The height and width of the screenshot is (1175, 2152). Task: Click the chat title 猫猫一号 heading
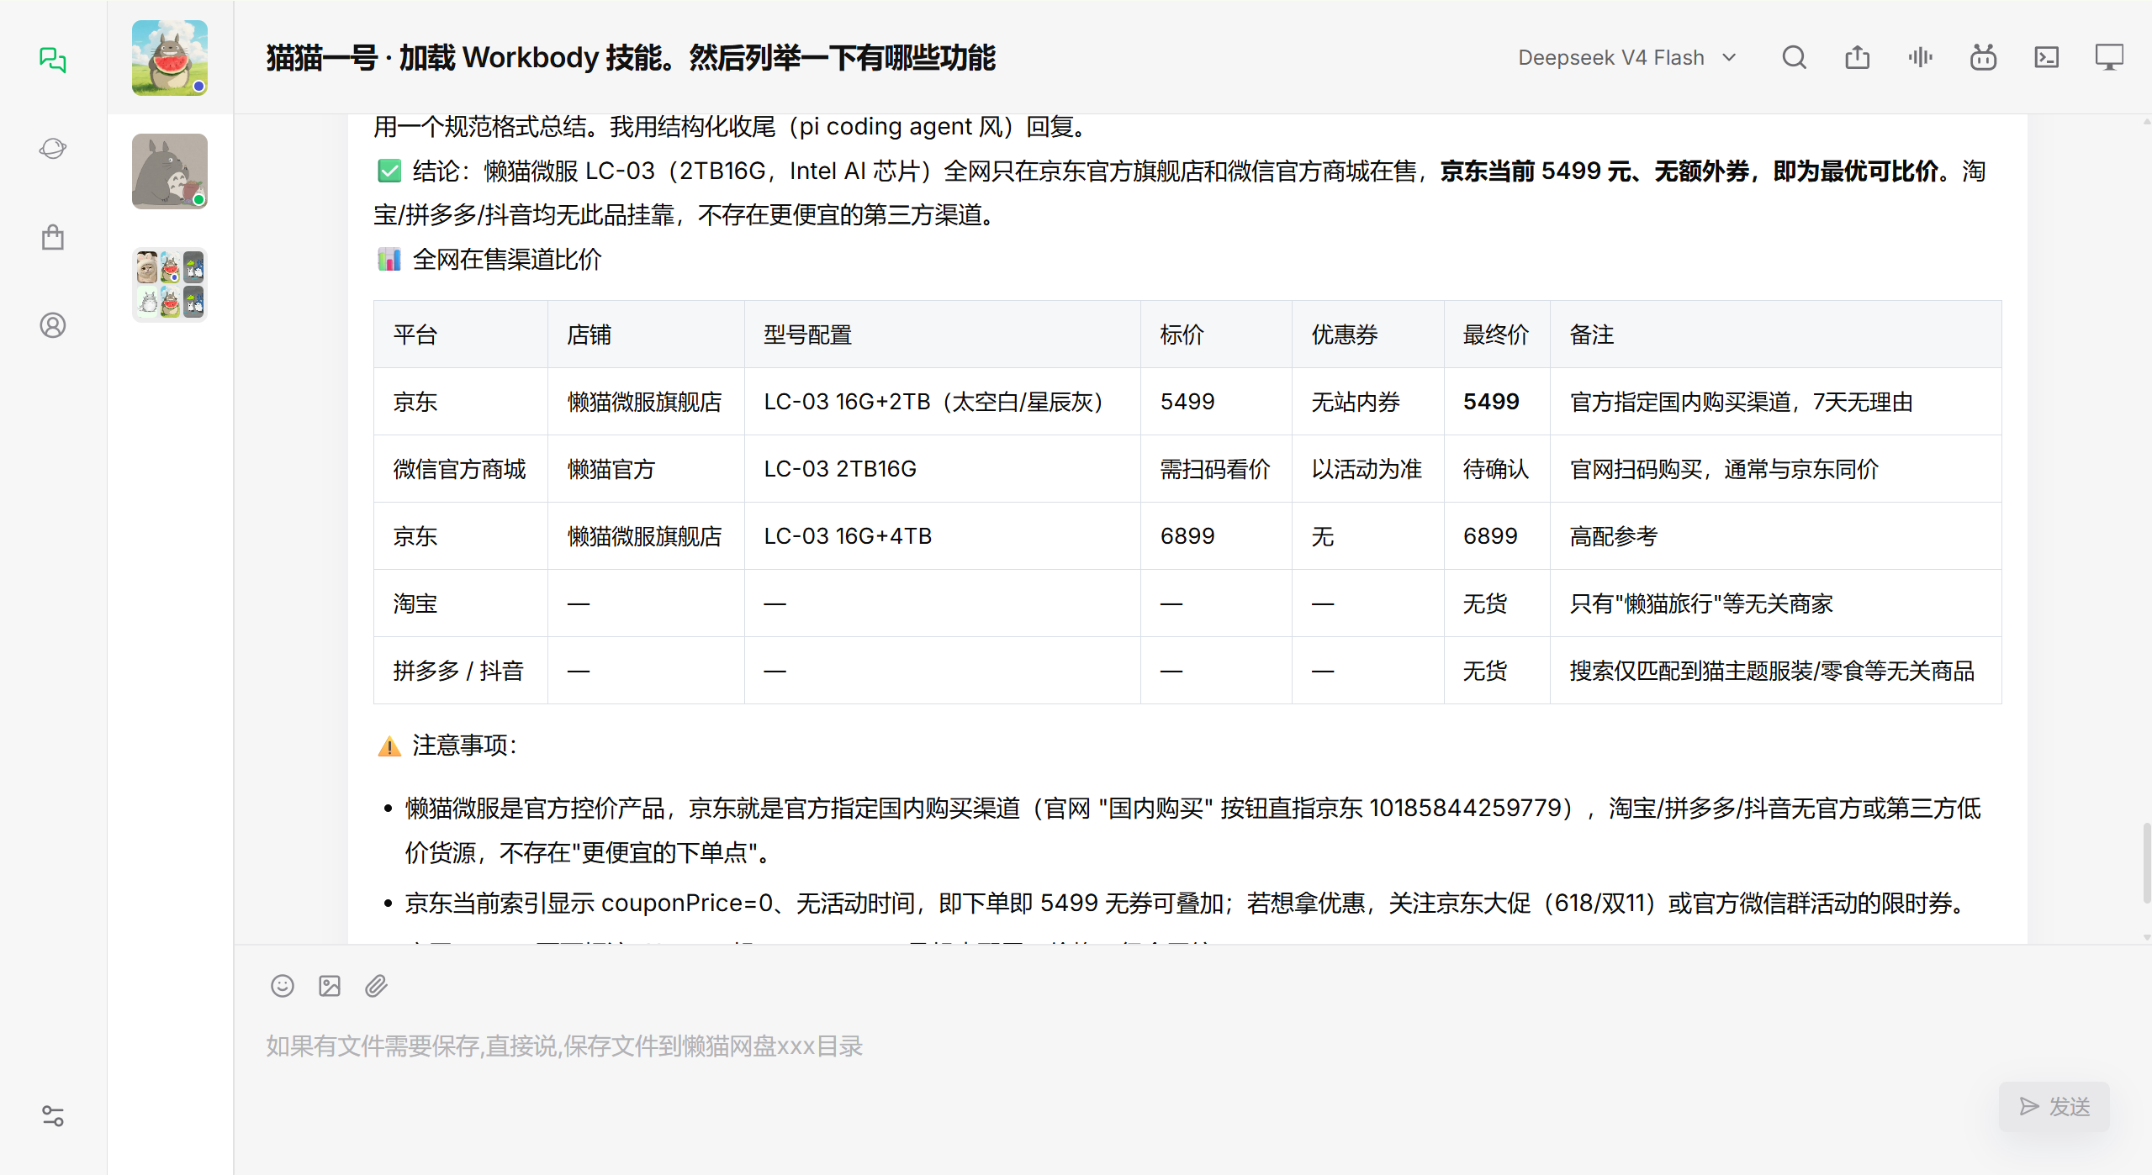click(631, 57)
